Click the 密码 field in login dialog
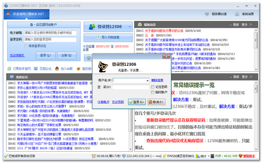The image size is (262, 163). pyautogui.click(x=131, y=87)
